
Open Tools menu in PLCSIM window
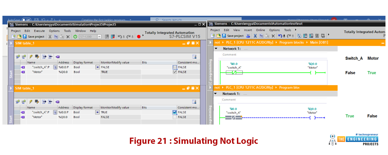(x=67, y=31)
